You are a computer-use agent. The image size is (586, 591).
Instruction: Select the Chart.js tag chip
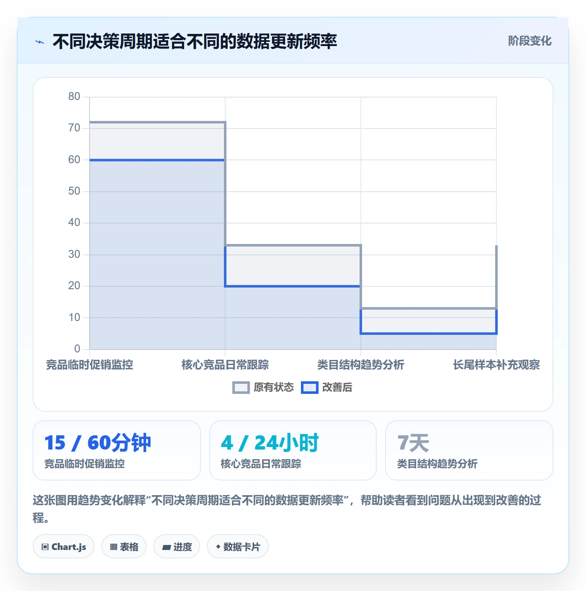(x=64, y=547)
